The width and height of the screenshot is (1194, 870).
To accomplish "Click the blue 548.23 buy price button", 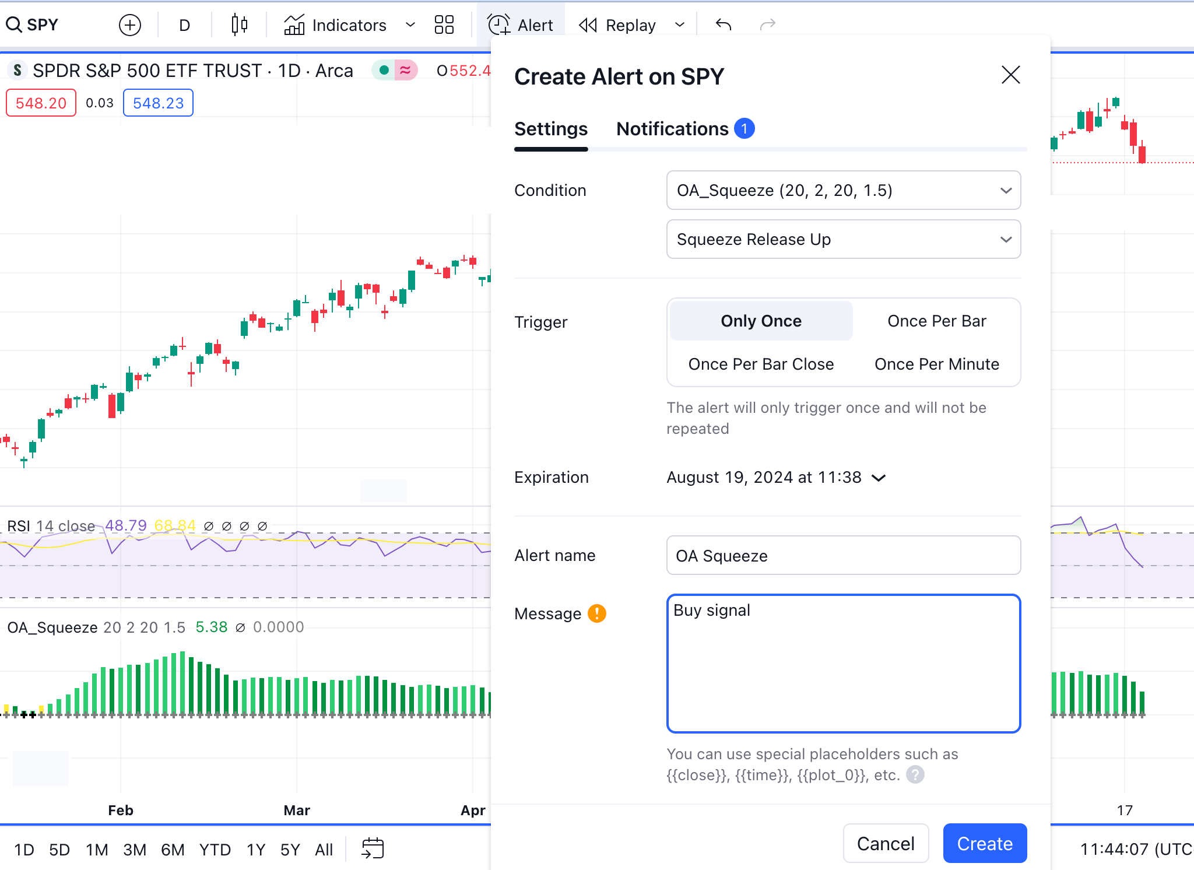I will [x=158, y=103].
